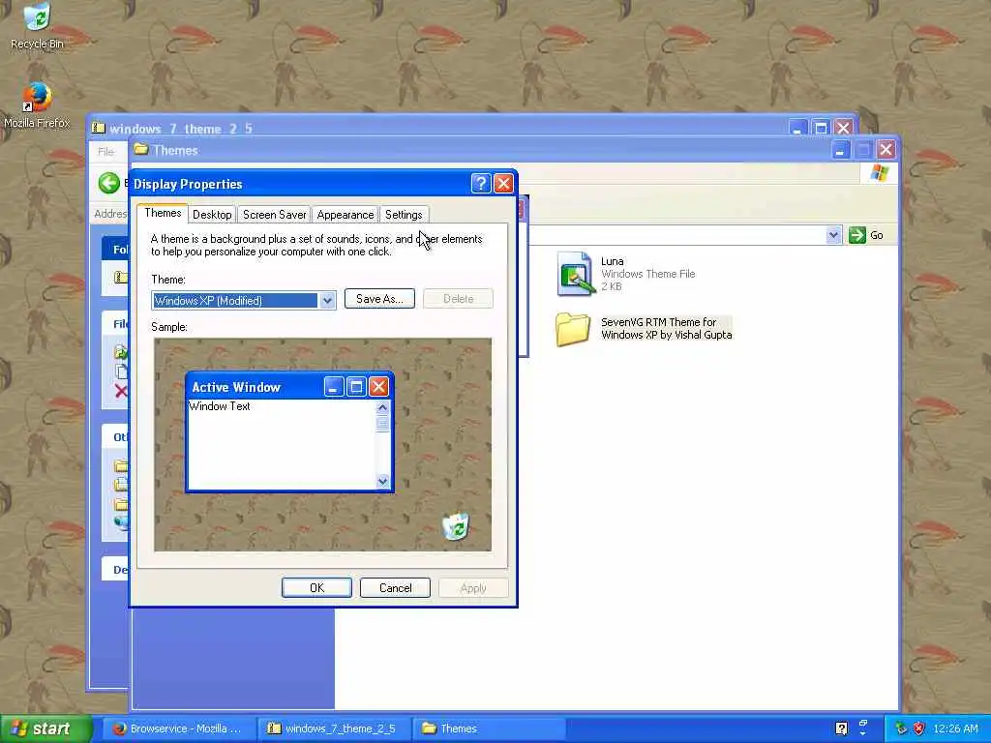Open File menu in windows_7_theme_2_5 window

105,152
